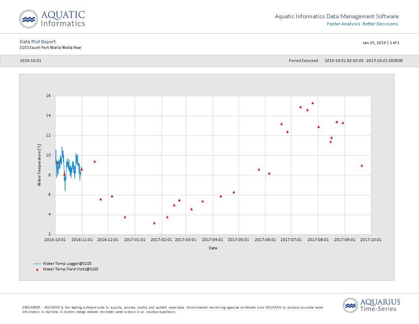The image size is (419, 324).
Task: Click the x-axis label "2017-09-01"
Action: [345, 240]
